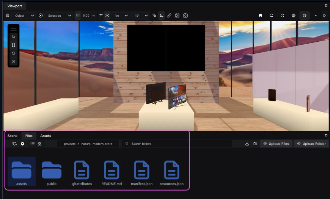The width and height of the screenshot is (330, 199).
Task: Click the globe transform space icon
Action: pyautogui.click(x=8, y=16)
